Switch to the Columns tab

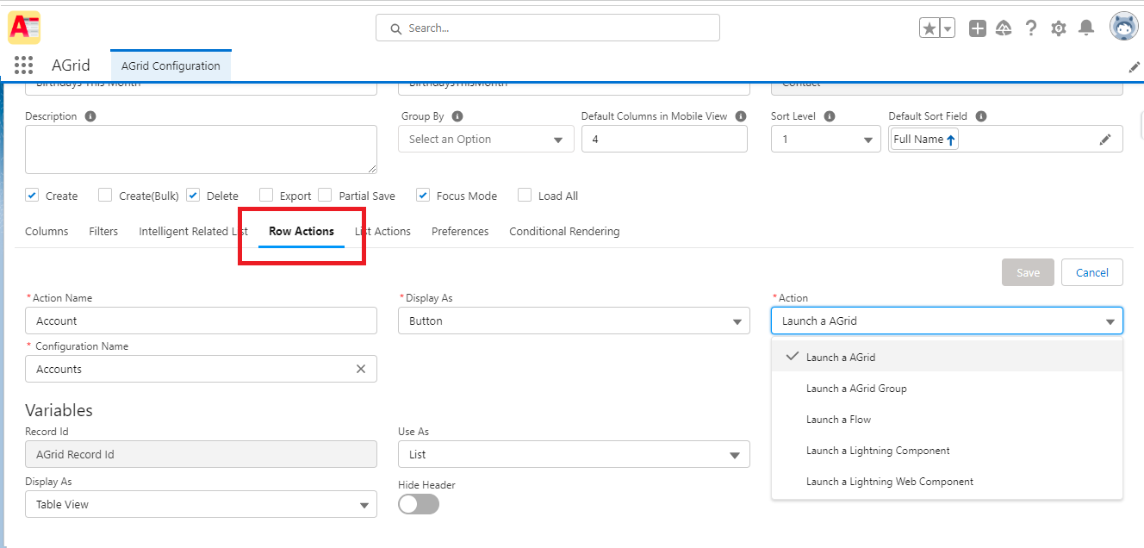click(47, 231)
